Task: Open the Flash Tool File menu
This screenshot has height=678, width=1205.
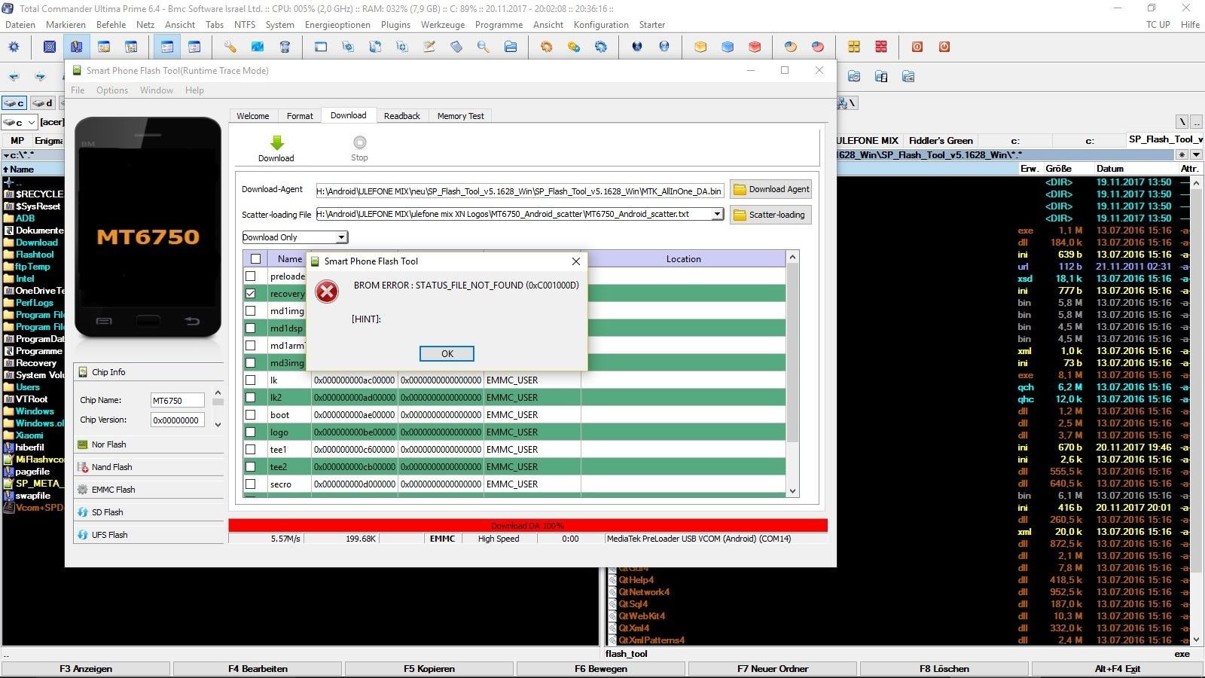Action: 78,90
